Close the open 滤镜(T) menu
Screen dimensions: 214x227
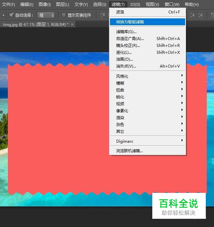coord(118,5)
